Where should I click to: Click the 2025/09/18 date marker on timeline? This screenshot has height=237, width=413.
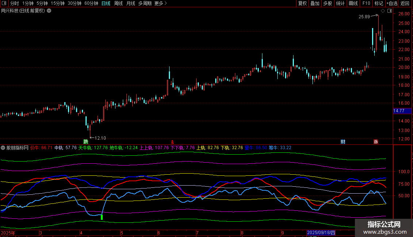click(321, 232)
